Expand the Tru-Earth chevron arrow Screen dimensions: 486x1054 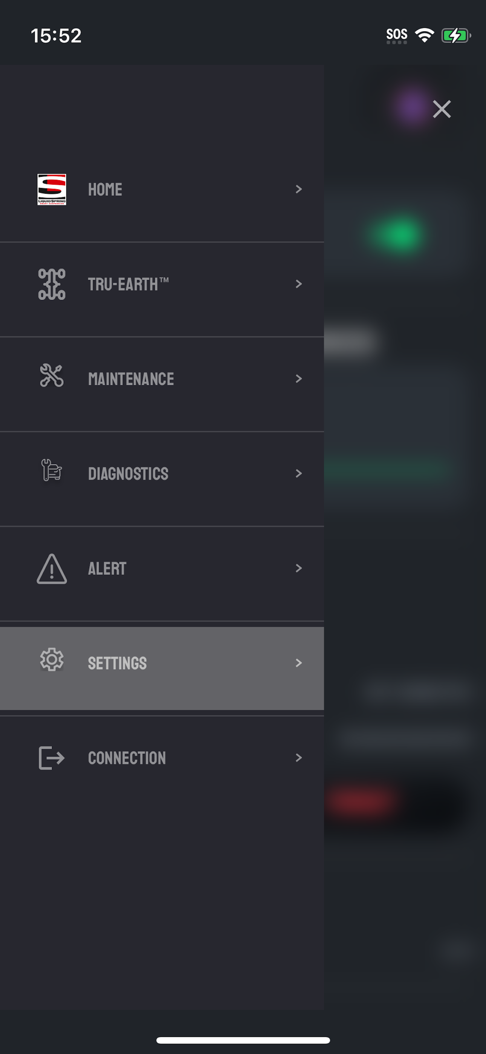tap(299, 284)
